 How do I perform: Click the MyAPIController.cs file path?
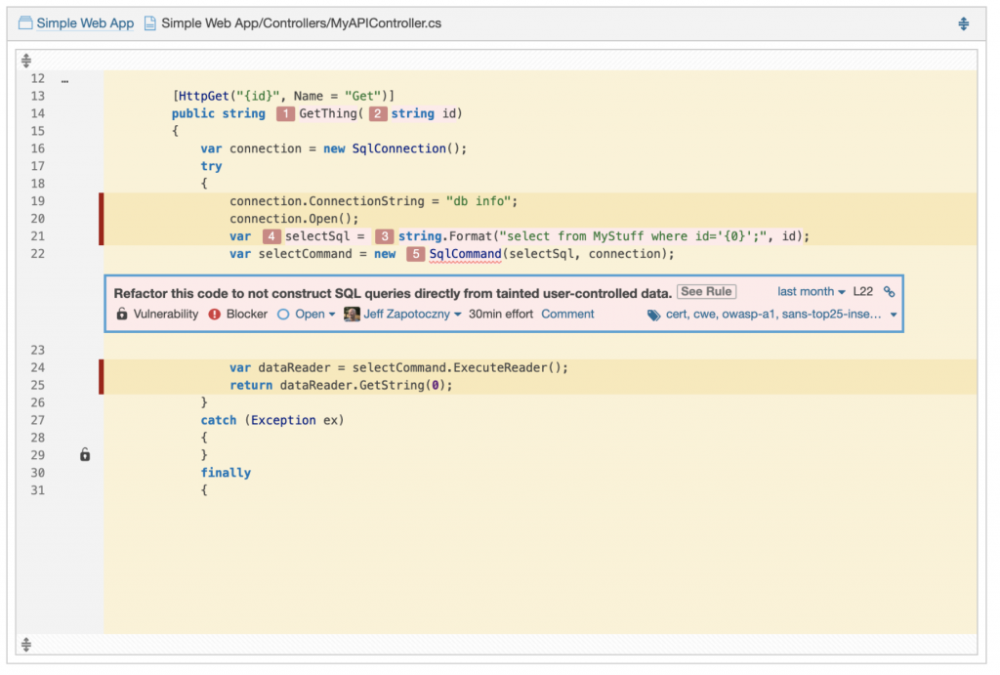pos(301,23)
